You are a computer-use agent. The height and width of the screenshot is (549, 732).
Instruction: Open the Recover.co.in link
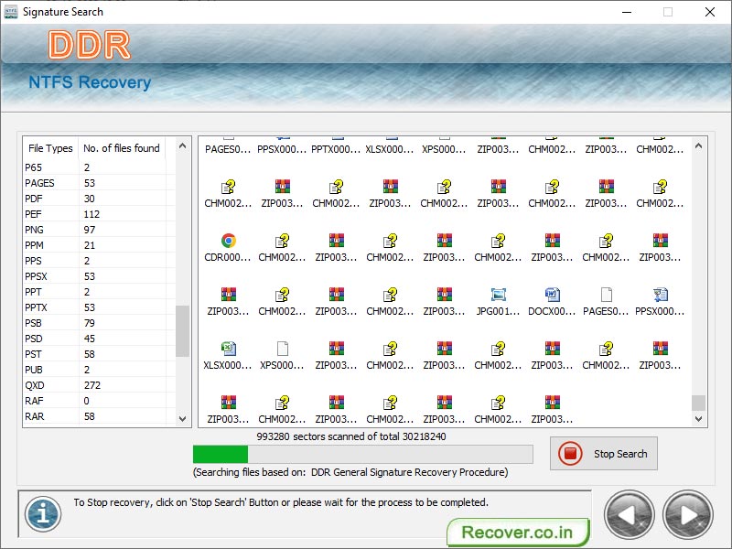[x=518, y=532]
